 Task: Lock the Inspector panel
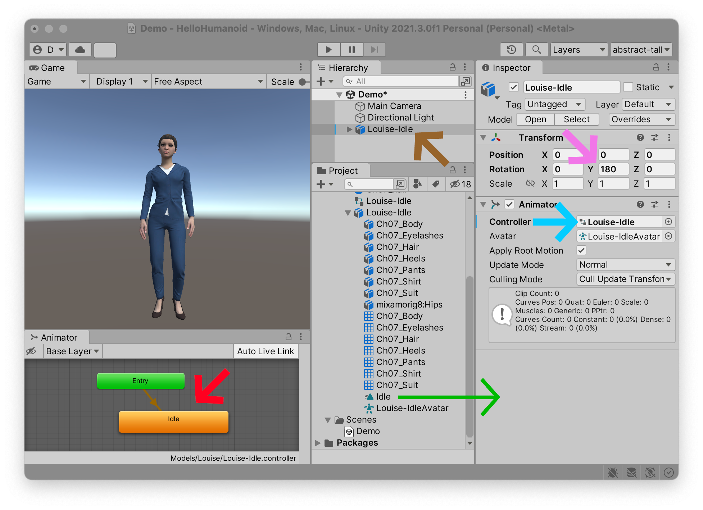(x=656, y=67)
